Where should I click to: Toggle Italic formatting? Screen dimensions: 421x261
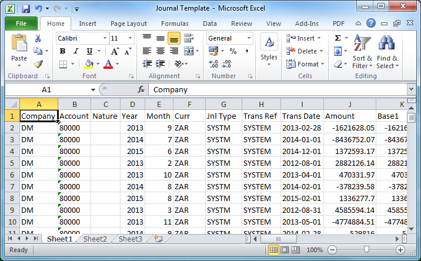point(76,51)
